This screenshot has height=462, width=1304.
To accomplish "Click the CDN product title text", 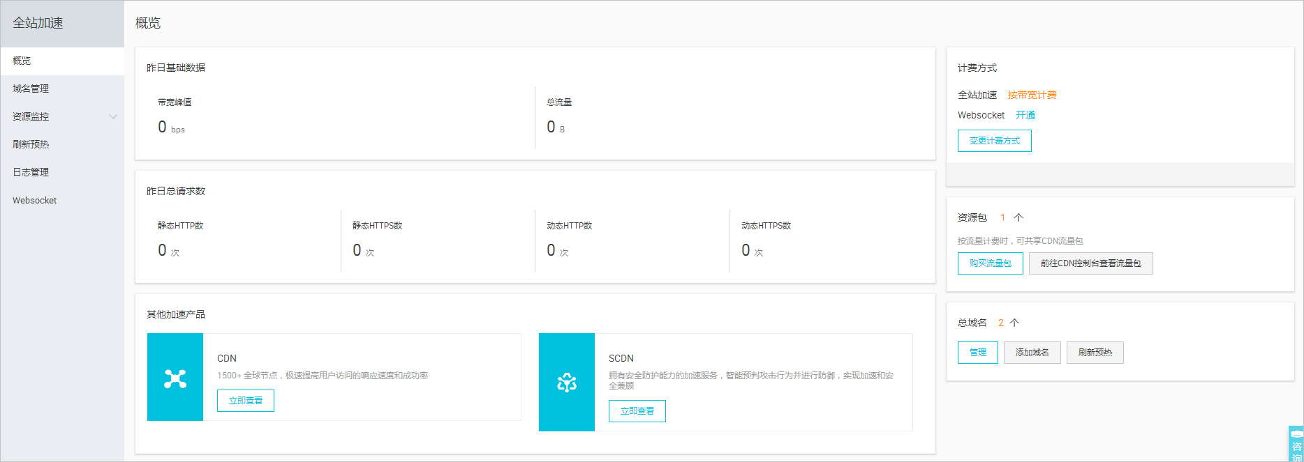I will point(227,358).
